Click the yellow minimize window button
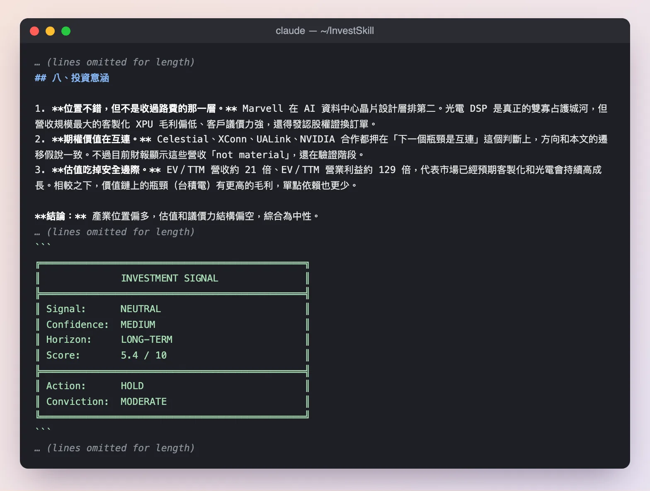Viewport: 650px width, 491px height. click(x=50, y=31)
